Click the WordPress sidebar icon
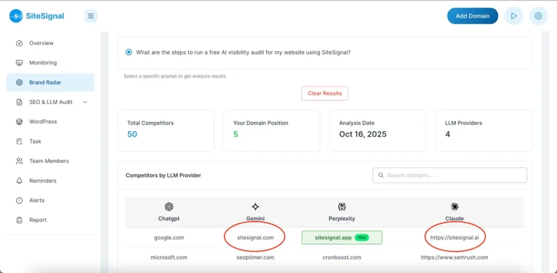The height and width of the screenshot is (273, 557). 20,122
